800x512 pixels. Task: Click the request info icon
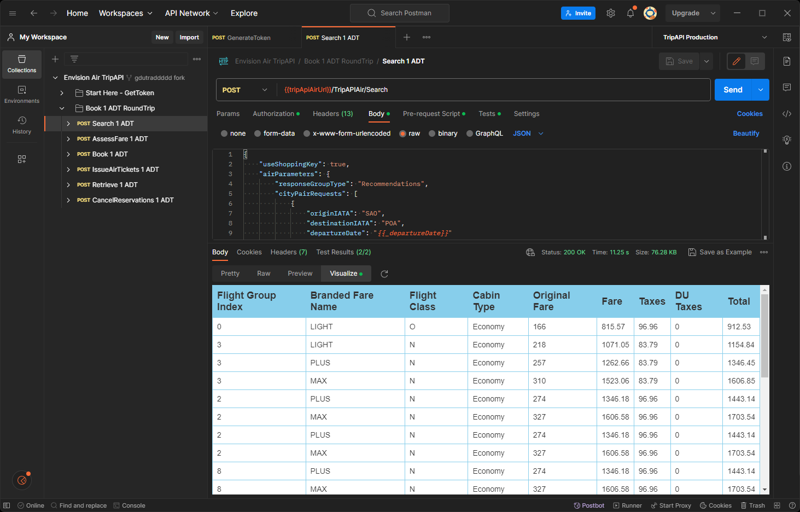coord(787,166)
